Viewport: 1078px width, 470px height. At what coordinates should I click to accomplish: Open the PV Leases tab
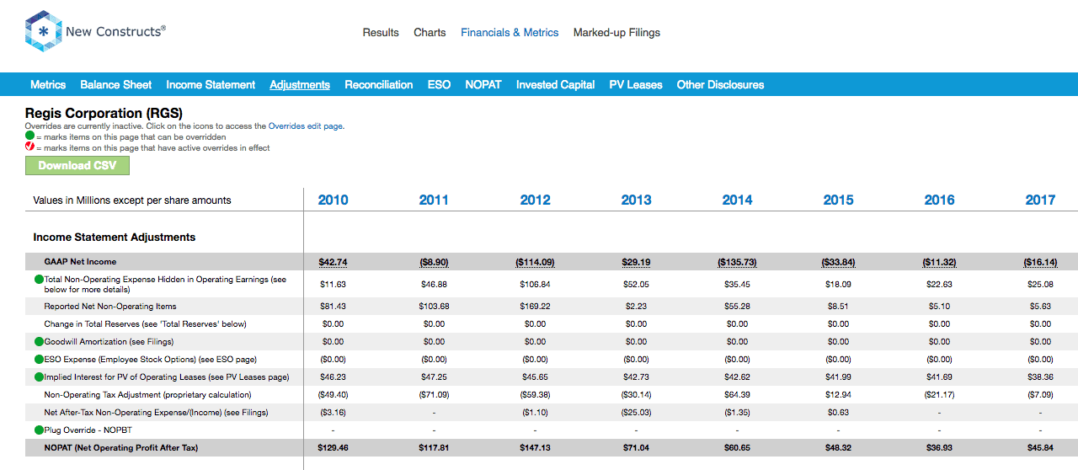[636, 85]
